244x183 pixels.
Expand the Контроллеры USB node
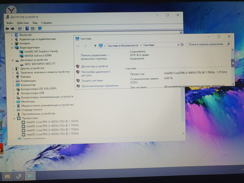pos(13,94)
